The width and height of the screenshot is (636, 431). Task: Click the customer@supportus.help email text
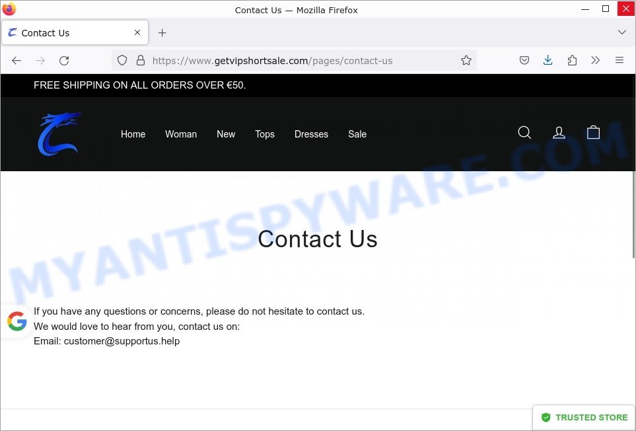(x=122, y=341)
